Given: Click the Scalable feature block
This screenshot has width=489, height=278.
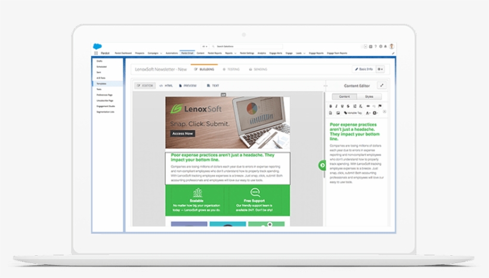Looking at the screenshot, I should point(196,200).
